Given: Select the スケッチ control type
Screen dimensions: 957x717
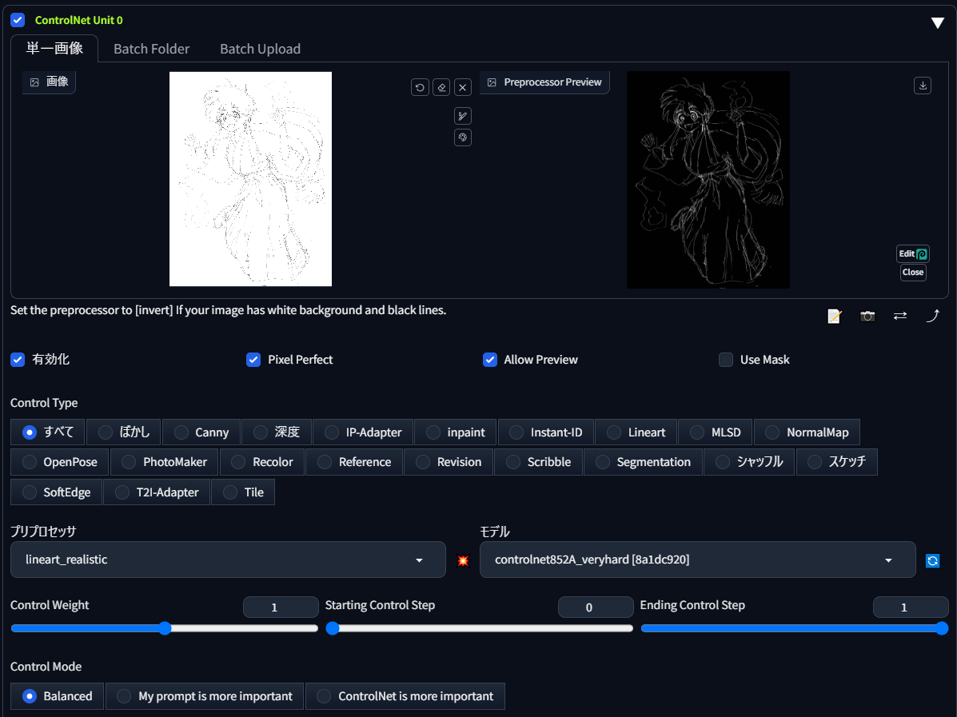Looking at the screenshot, I should (837, 462).
